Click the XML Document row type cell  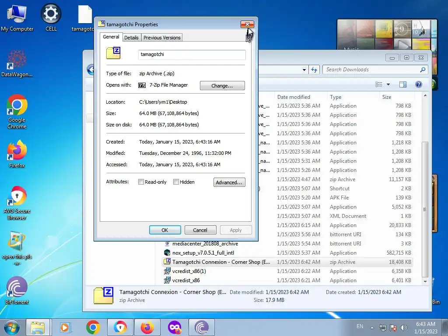click(x=348, y=216)
